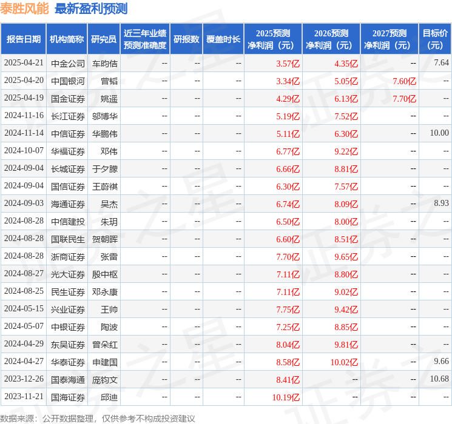Image resolution: width=452 pixels, height=424 pixels.
Task: Click the 近三年业绩预测准确度 column header
Action: click(x=145, y=39)
